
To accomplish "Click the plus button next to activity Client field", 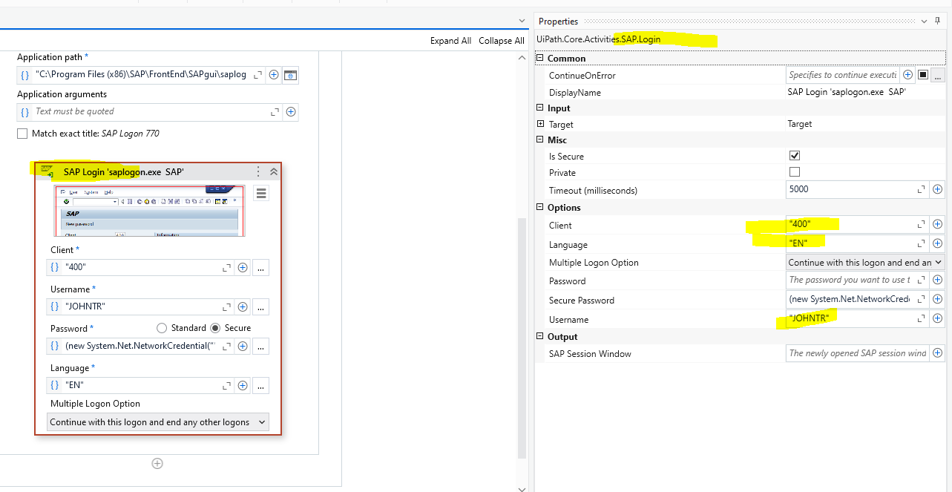I will 243,268.
